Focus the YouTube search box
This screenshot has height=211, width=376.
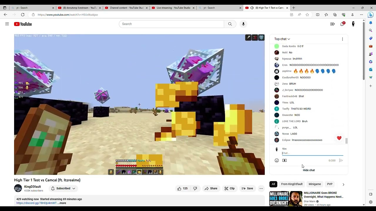tap(172, 24)
